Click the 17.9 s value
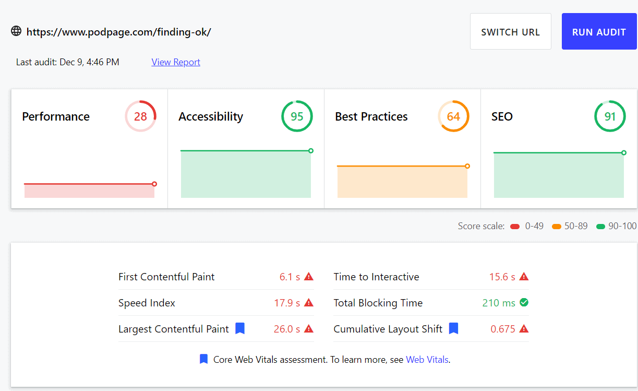Viewport: 638px width, 391px height. [x=287, y=303]
